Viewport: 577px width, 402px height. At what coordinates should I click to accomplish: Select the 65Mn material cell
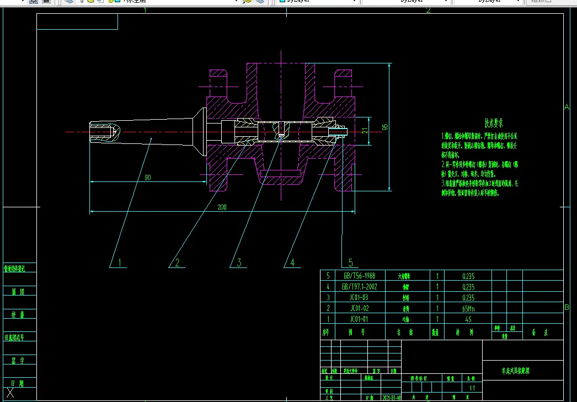coord(468,309)
